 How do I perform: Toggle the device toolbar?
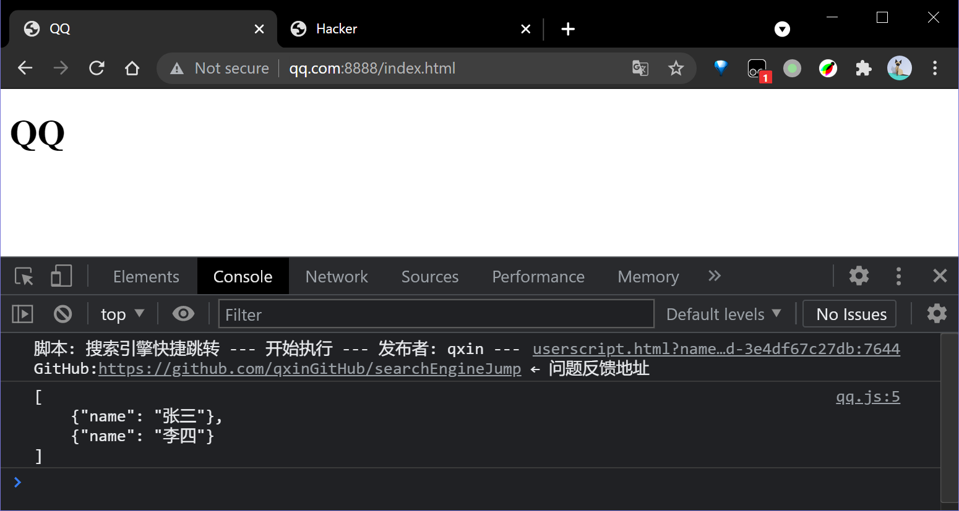[x=61, y=276]
